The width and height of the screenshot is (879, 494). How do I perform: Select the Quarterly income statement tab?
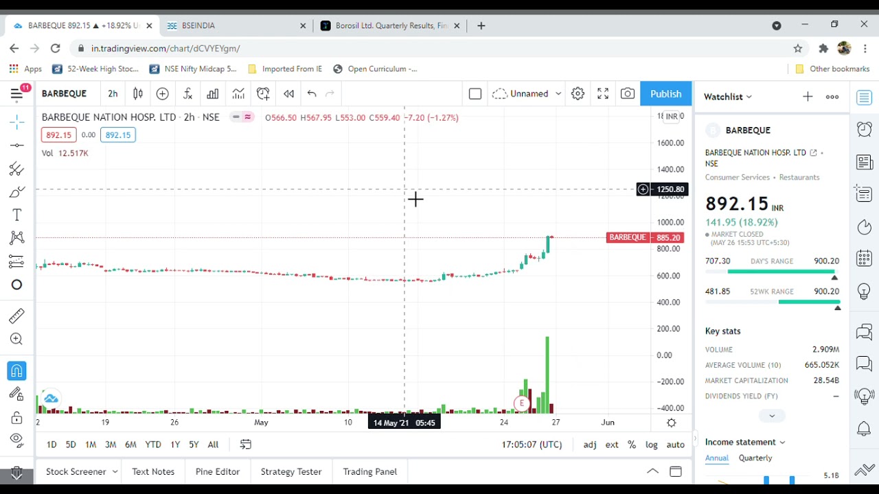(x=755, y=458)
